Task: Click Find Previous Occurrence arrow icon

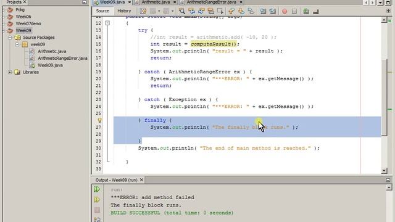Action: (192, 11)
